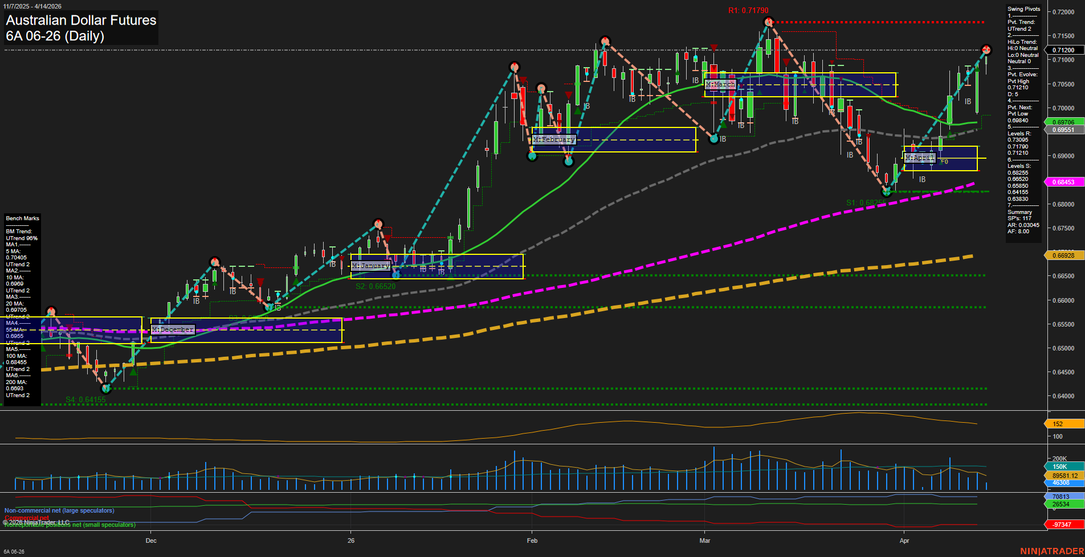
Task: Click the M:March month label
Action: coord(720,84)
